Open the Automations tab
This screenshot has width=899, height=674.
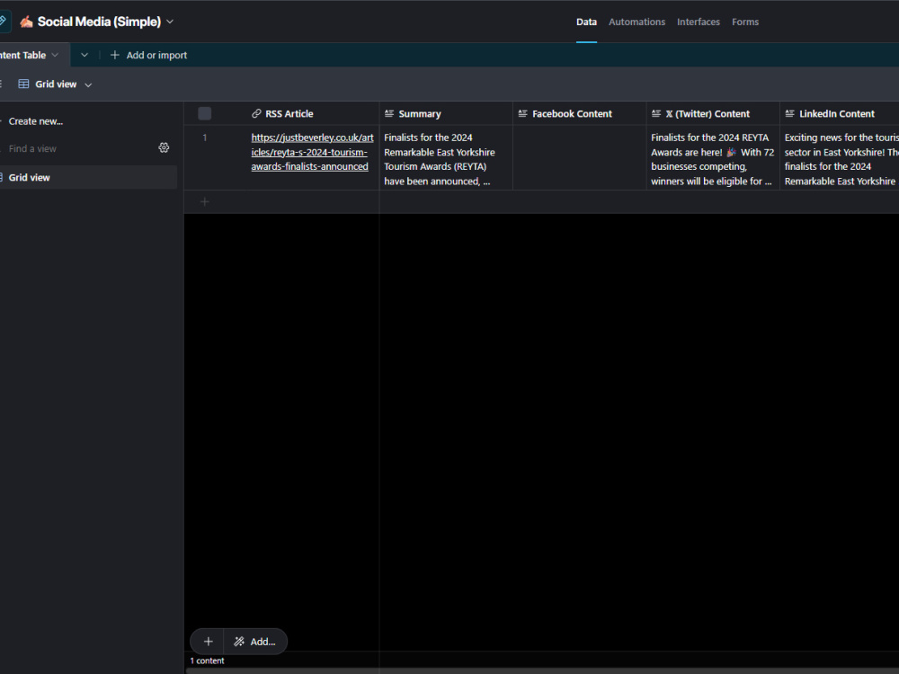pos(636,22)
